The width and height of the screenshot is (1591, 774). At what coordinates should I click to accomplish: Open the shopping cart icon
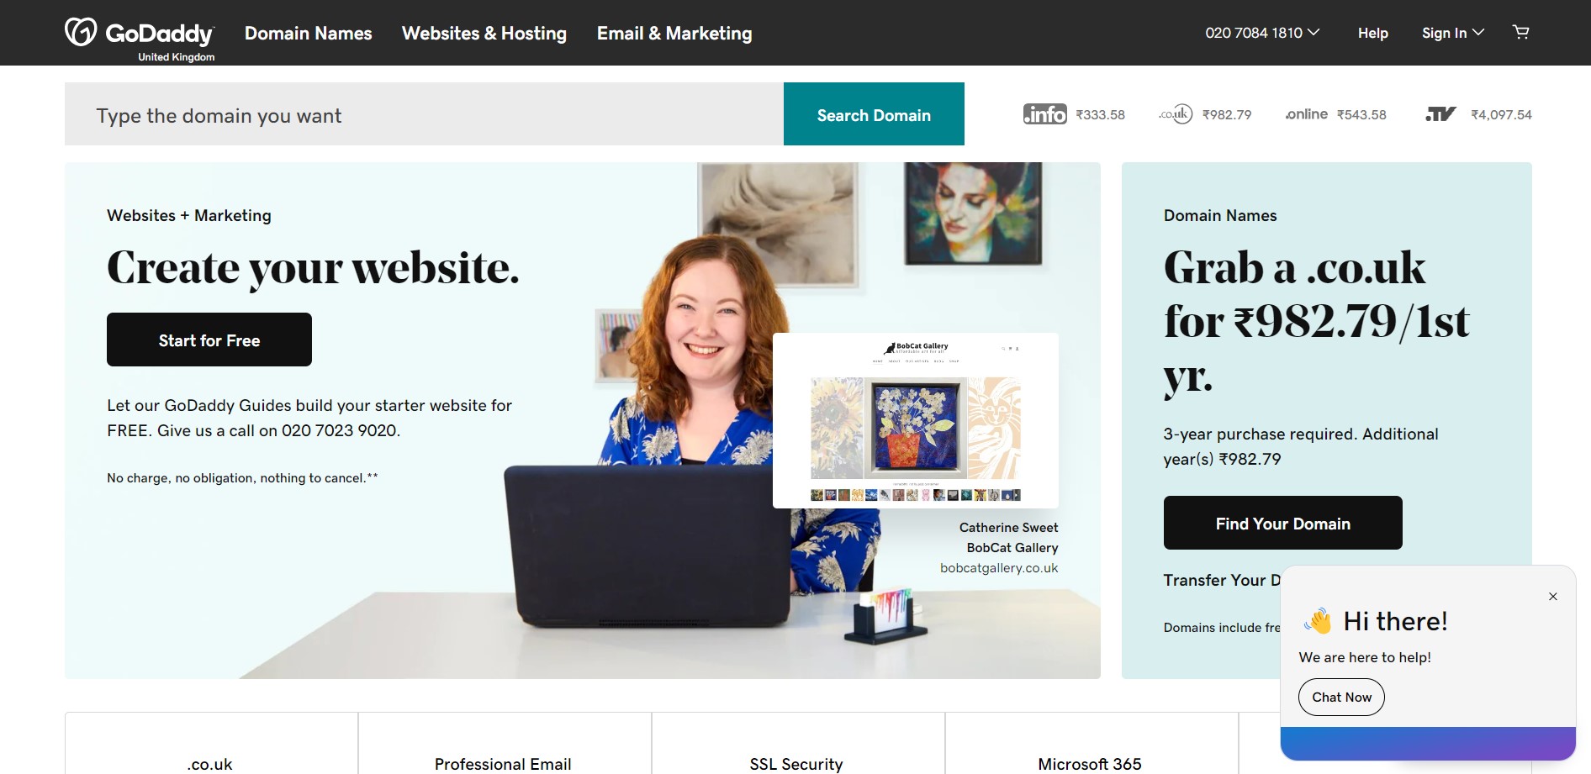coord(1520,32)
